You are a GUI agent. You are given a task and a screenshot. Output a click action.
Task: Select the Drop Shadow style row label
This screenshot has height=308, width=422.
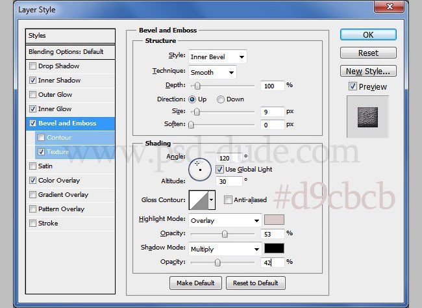[58, 66]
